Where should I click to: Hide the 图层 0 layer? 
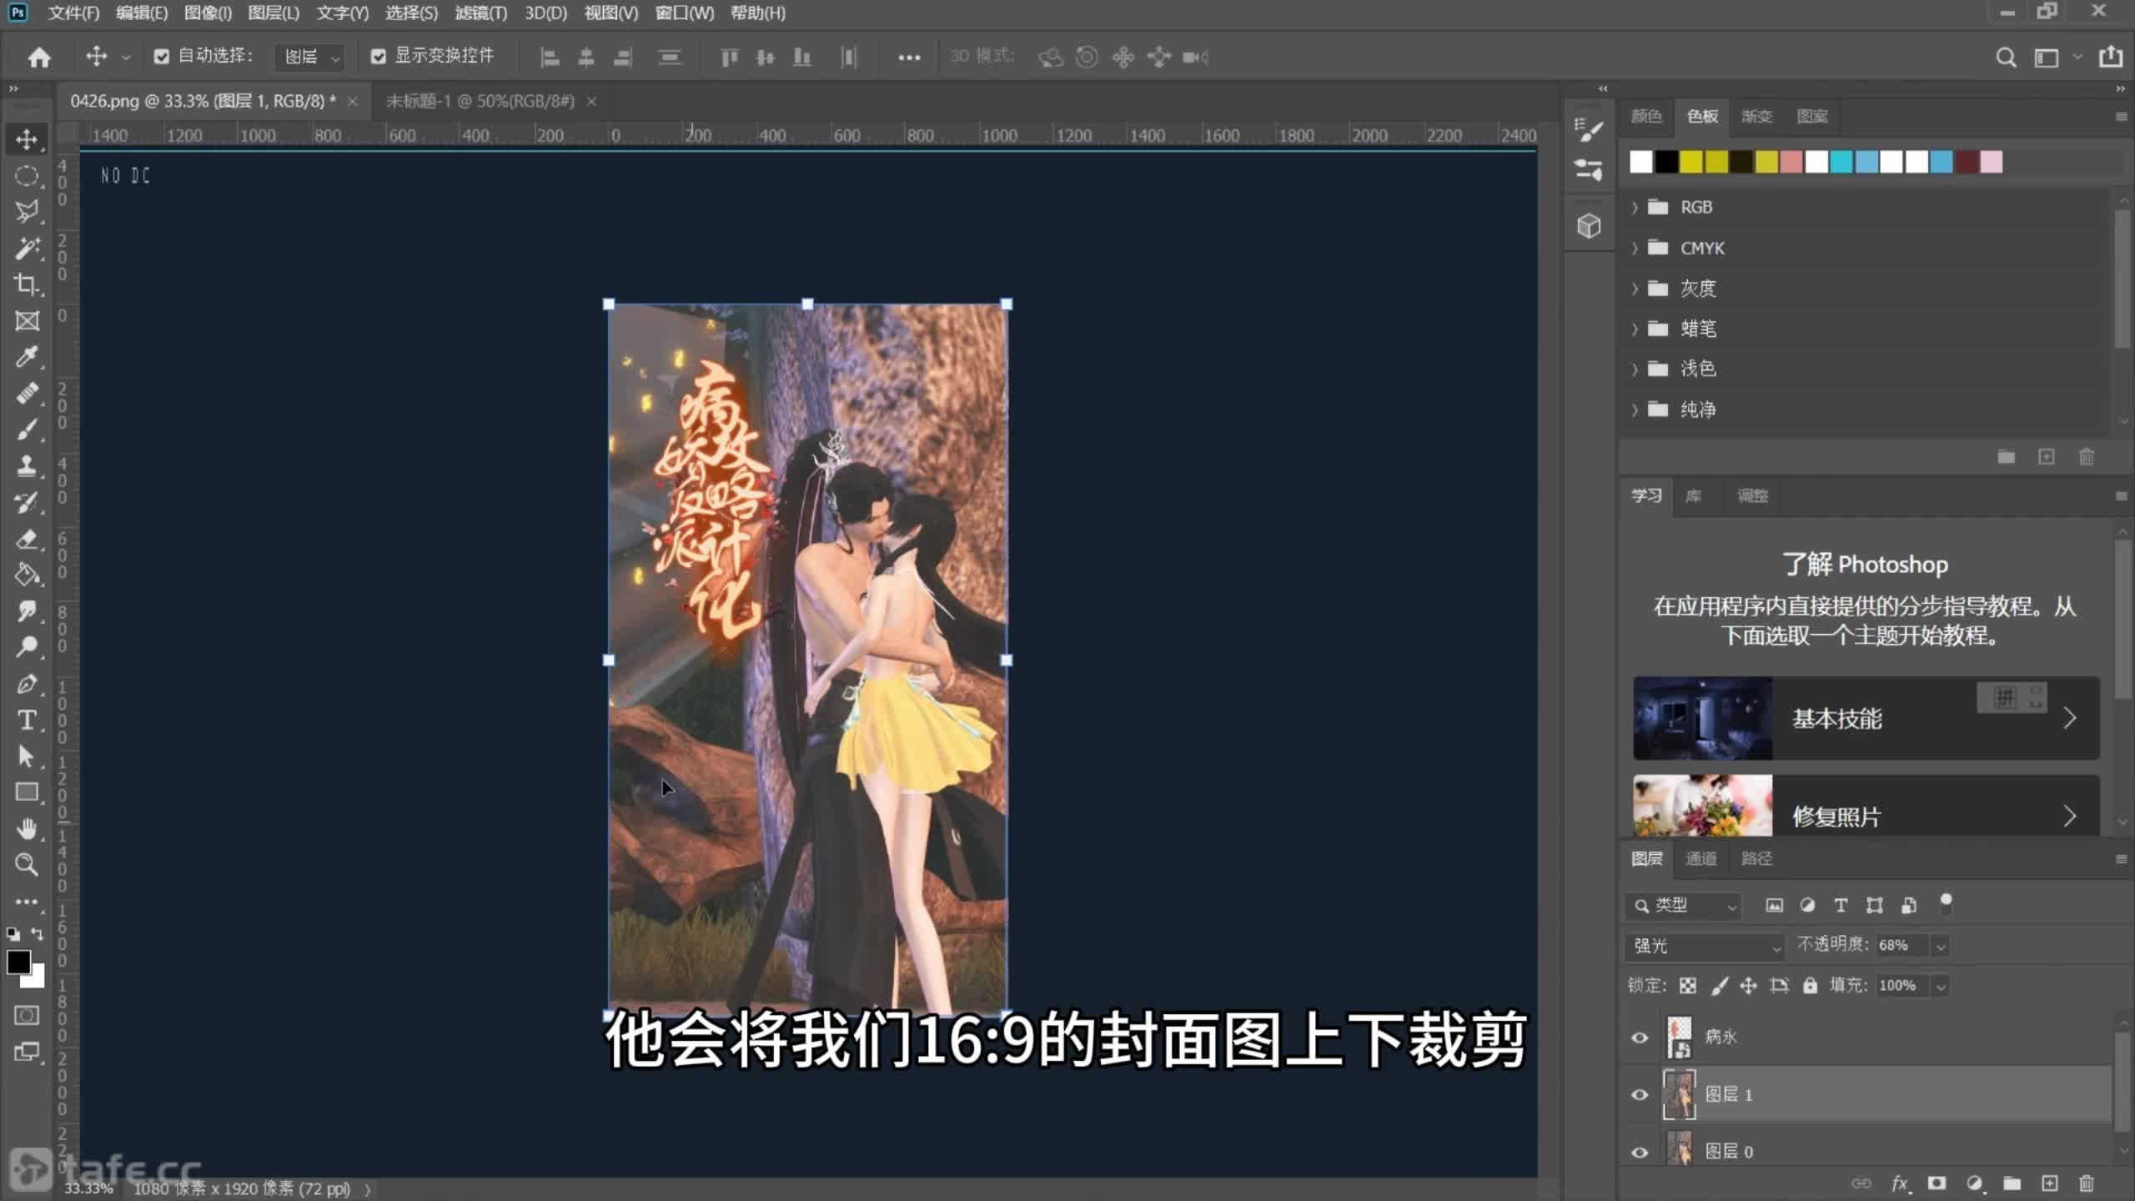(x=1640, y=1153)
